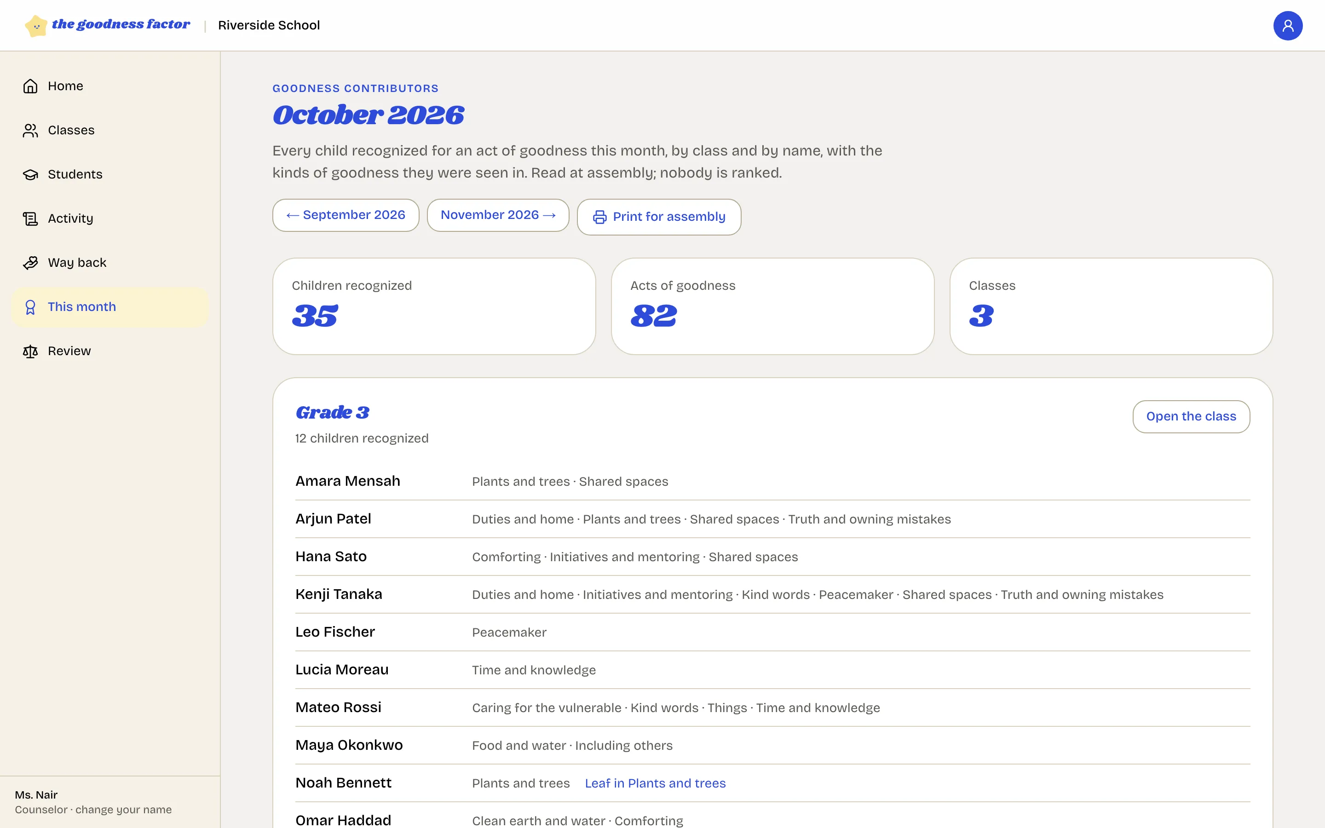Click the 12 children recognized text
Image resolution: width=1325 pixels, height=828 pixels.
[361, 438]
